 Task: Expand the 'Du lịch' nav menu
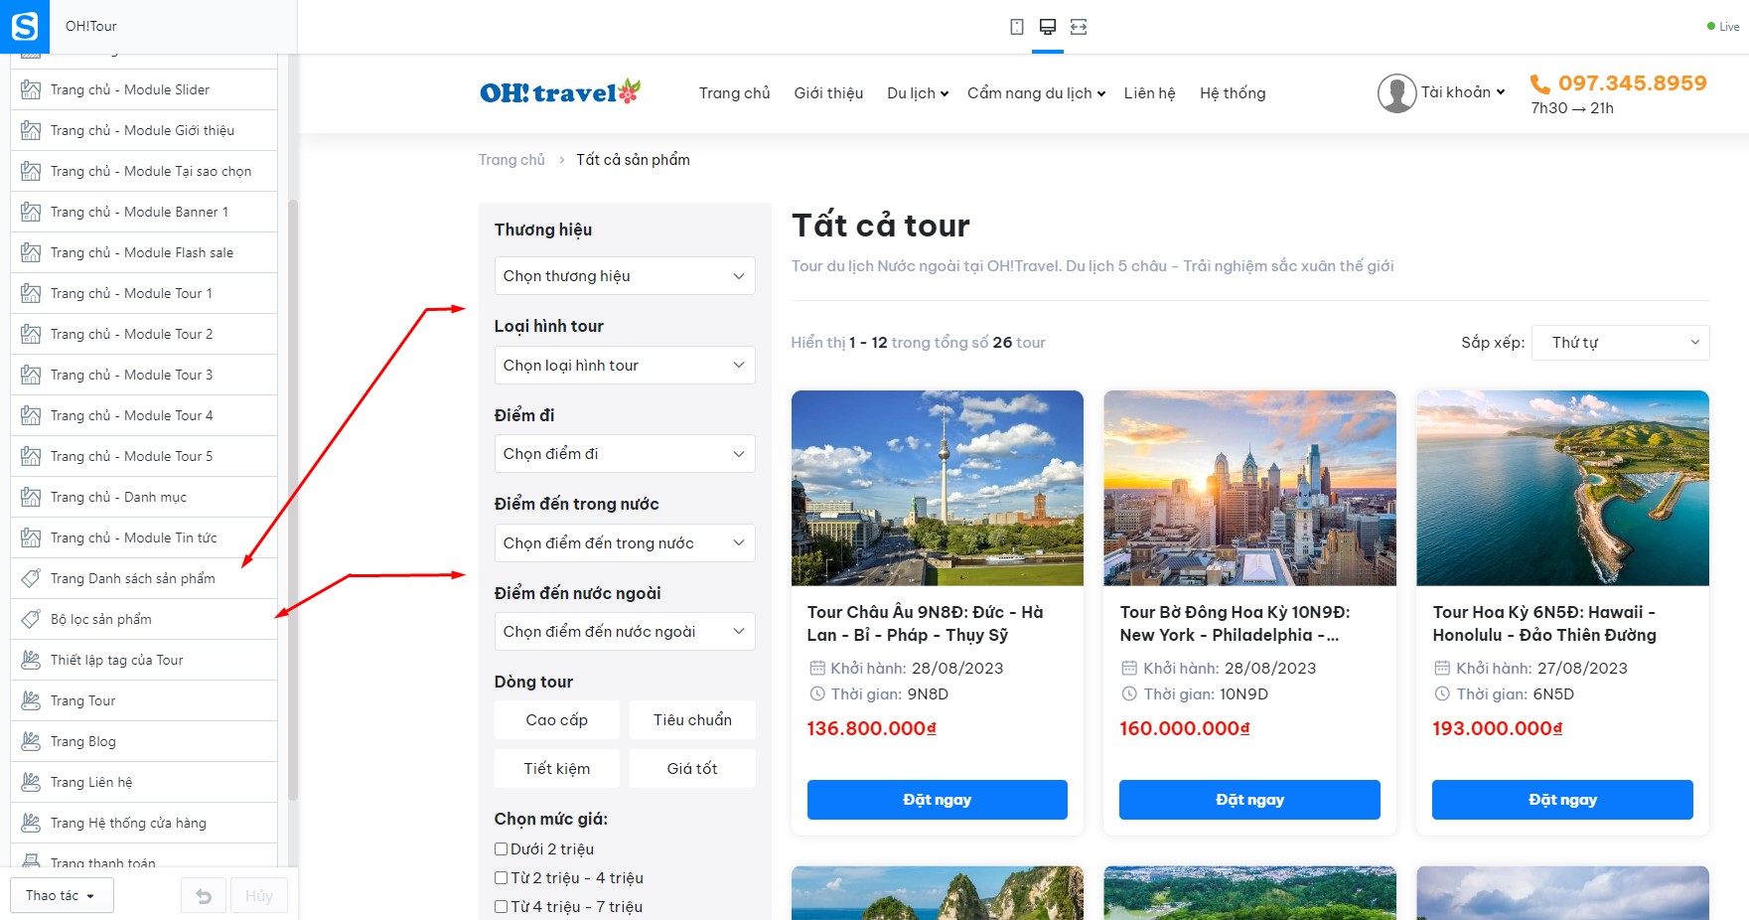click(x=918, y=93)
